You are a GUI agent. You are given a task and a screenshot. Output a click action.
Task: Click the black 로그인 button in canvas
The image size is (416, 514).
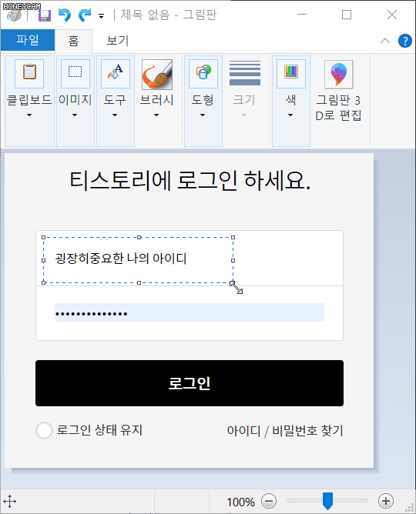[190, 383]
